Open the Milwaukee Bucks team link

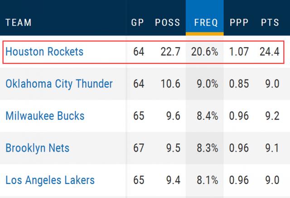pos(45,116)
